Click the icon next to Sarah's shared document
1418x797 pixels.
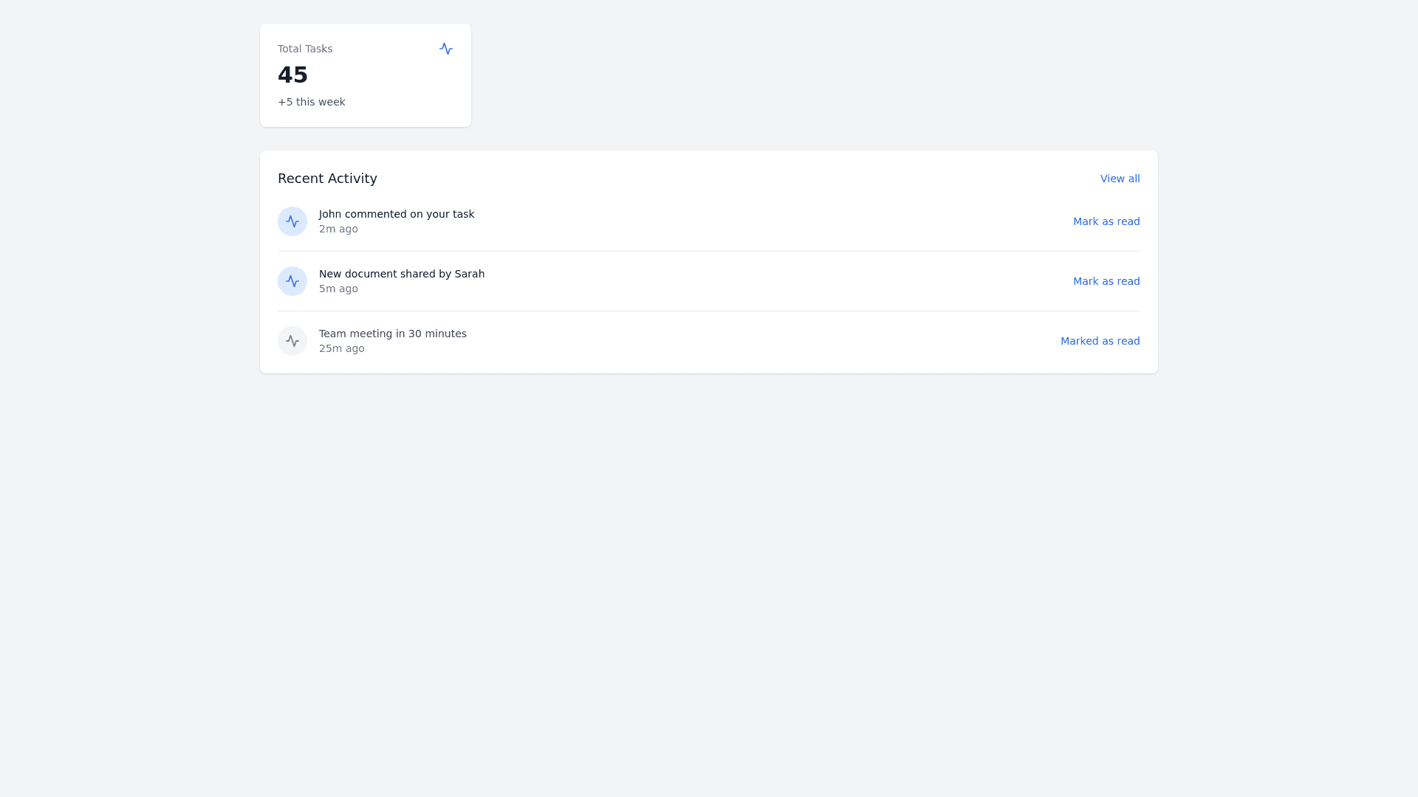[292, 281]
